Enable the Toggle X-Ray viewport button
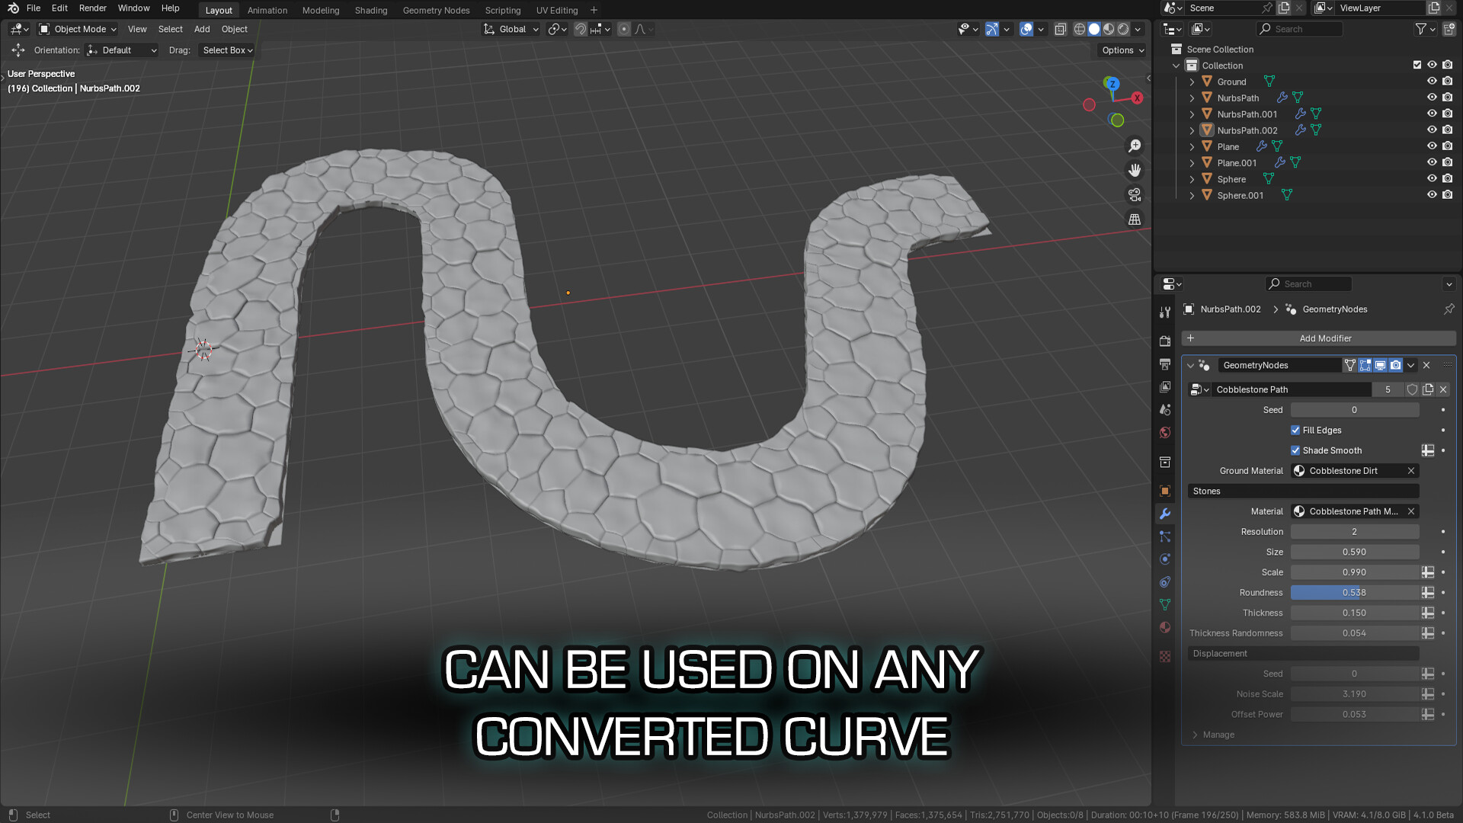Screen dimensions: 1463x823 click(1060, 29)
